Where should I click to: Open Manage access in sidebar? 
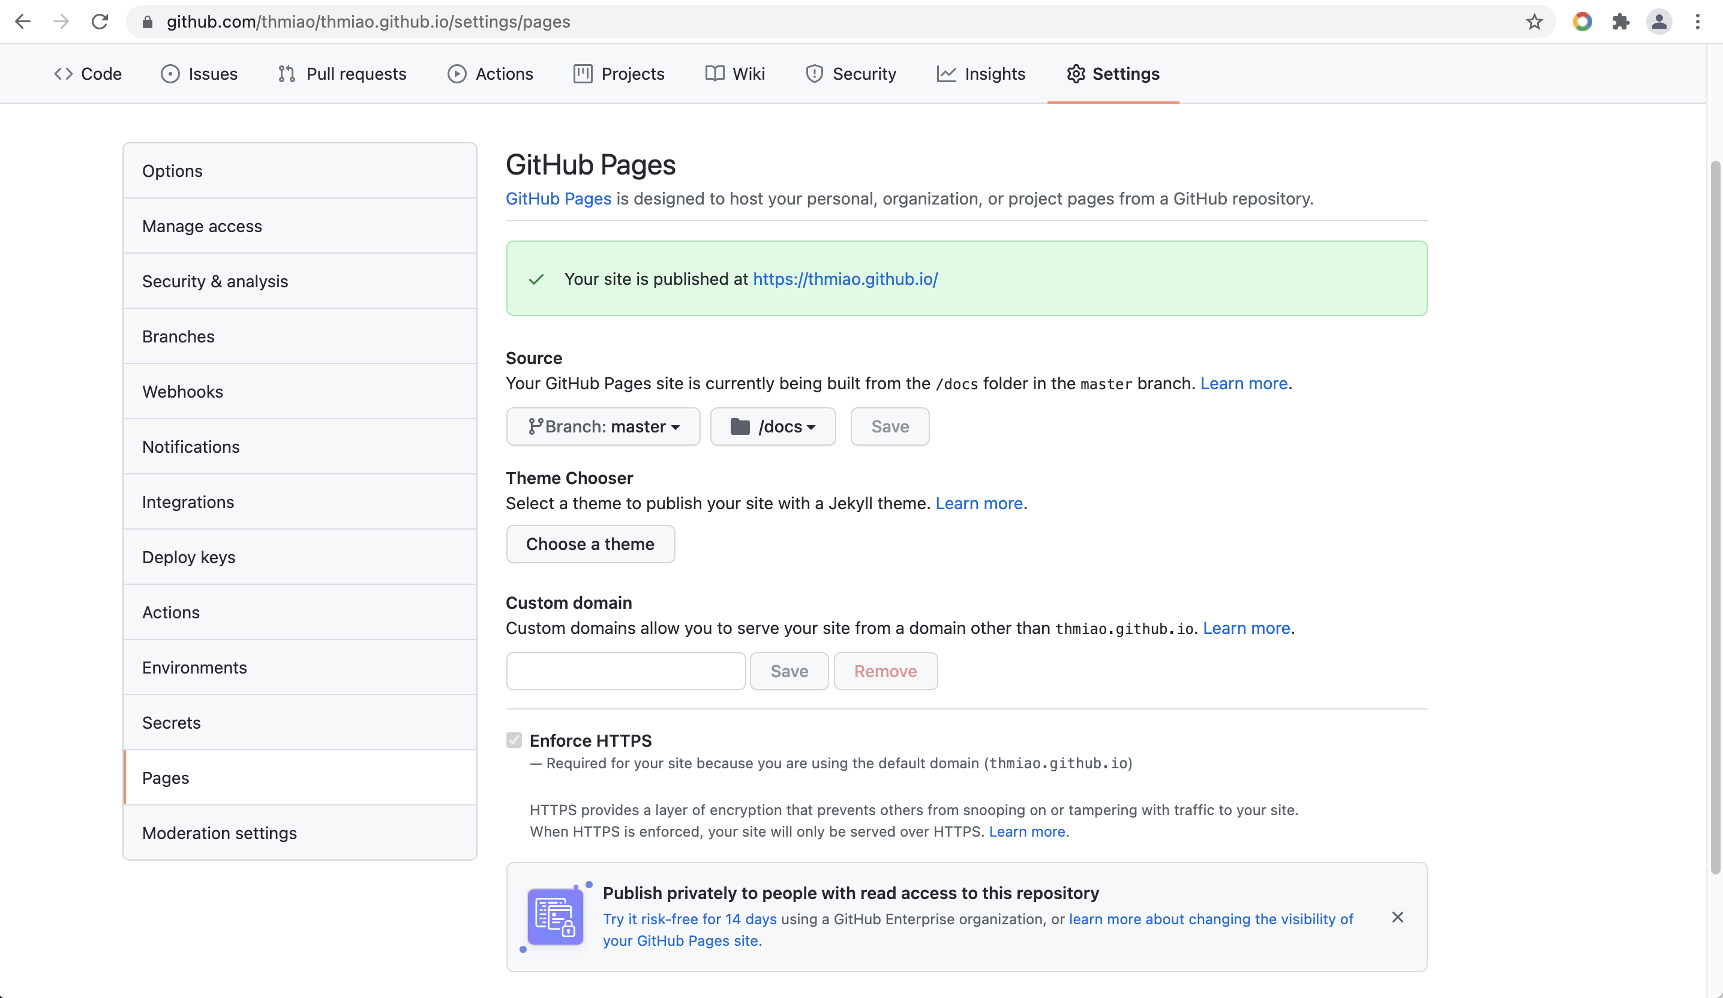pyautogui.click(x=299, y=226)
